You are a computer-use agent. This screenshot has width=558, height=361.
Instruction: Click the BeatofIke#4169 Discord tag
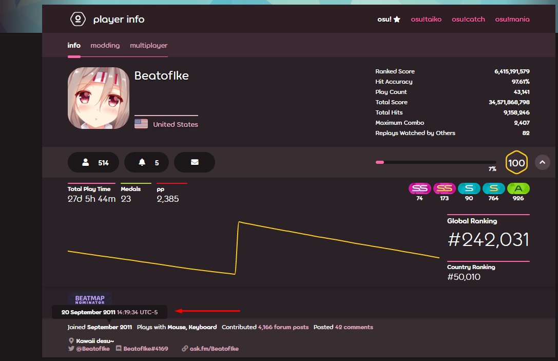(x=146, y=349)
